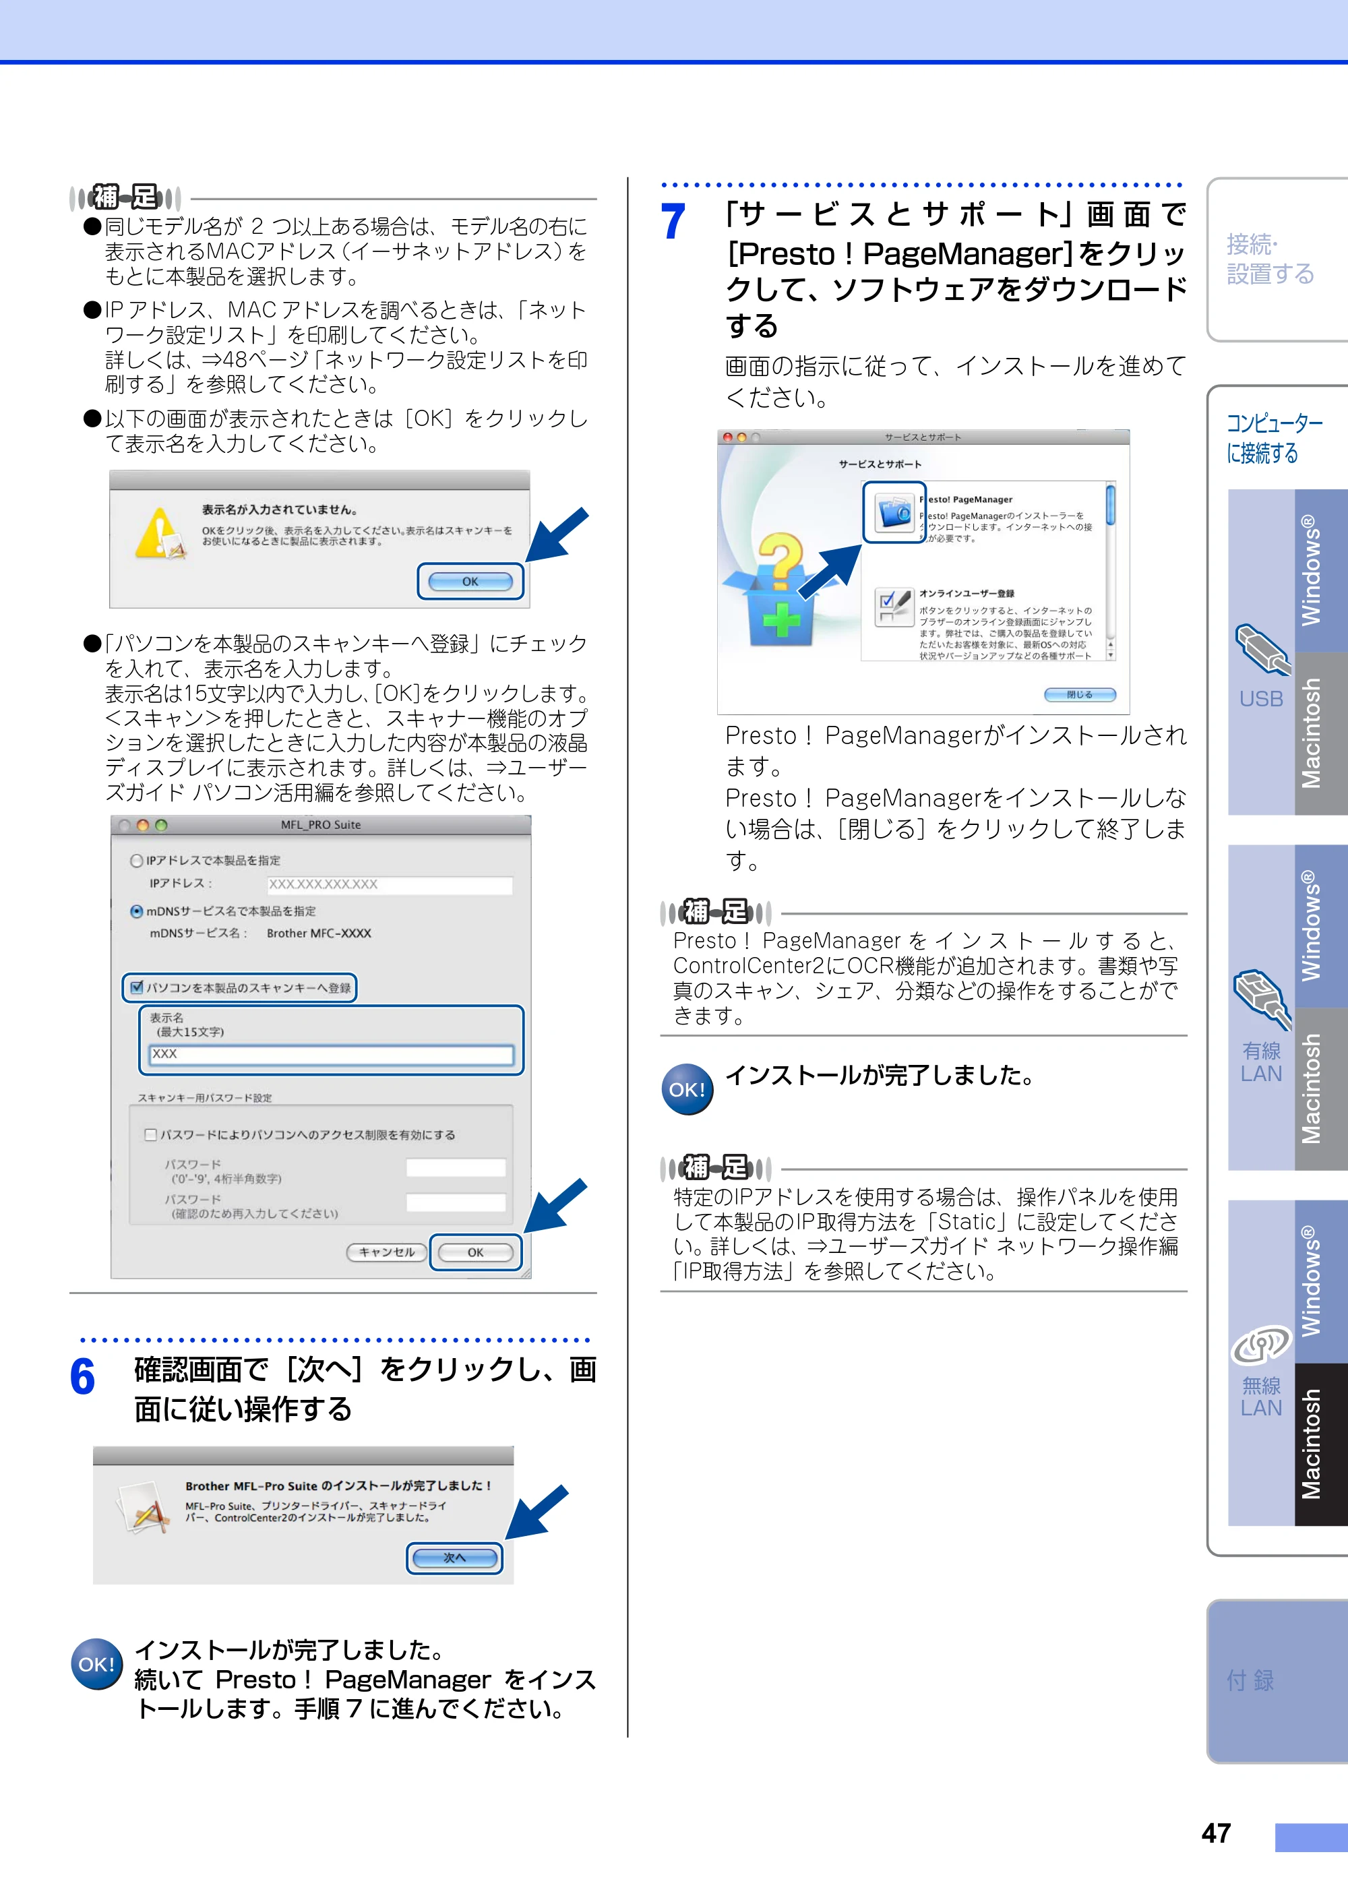The image size is (1348, 1902).
Task: Click the wired LAN connector icon
Action: click(1262, 1000)
